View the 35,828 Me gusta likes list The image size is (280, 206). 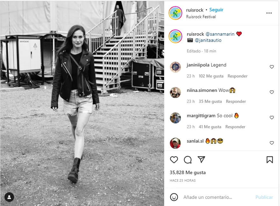(188, 172)
